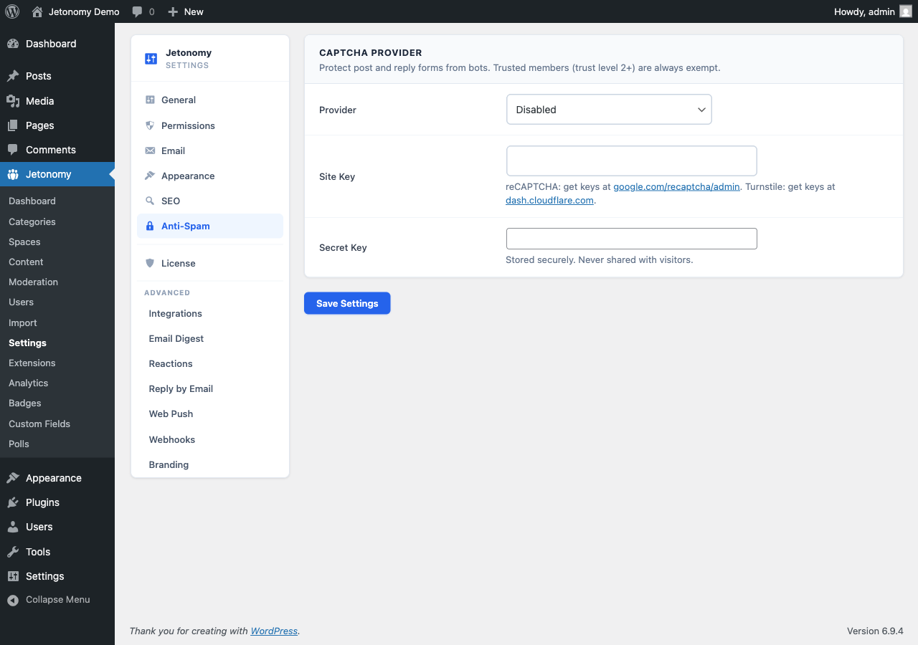This screenshot has height=645, width=918.
Task: Open Webhooks under Advanced settings
Action: [x=171, y=439]
